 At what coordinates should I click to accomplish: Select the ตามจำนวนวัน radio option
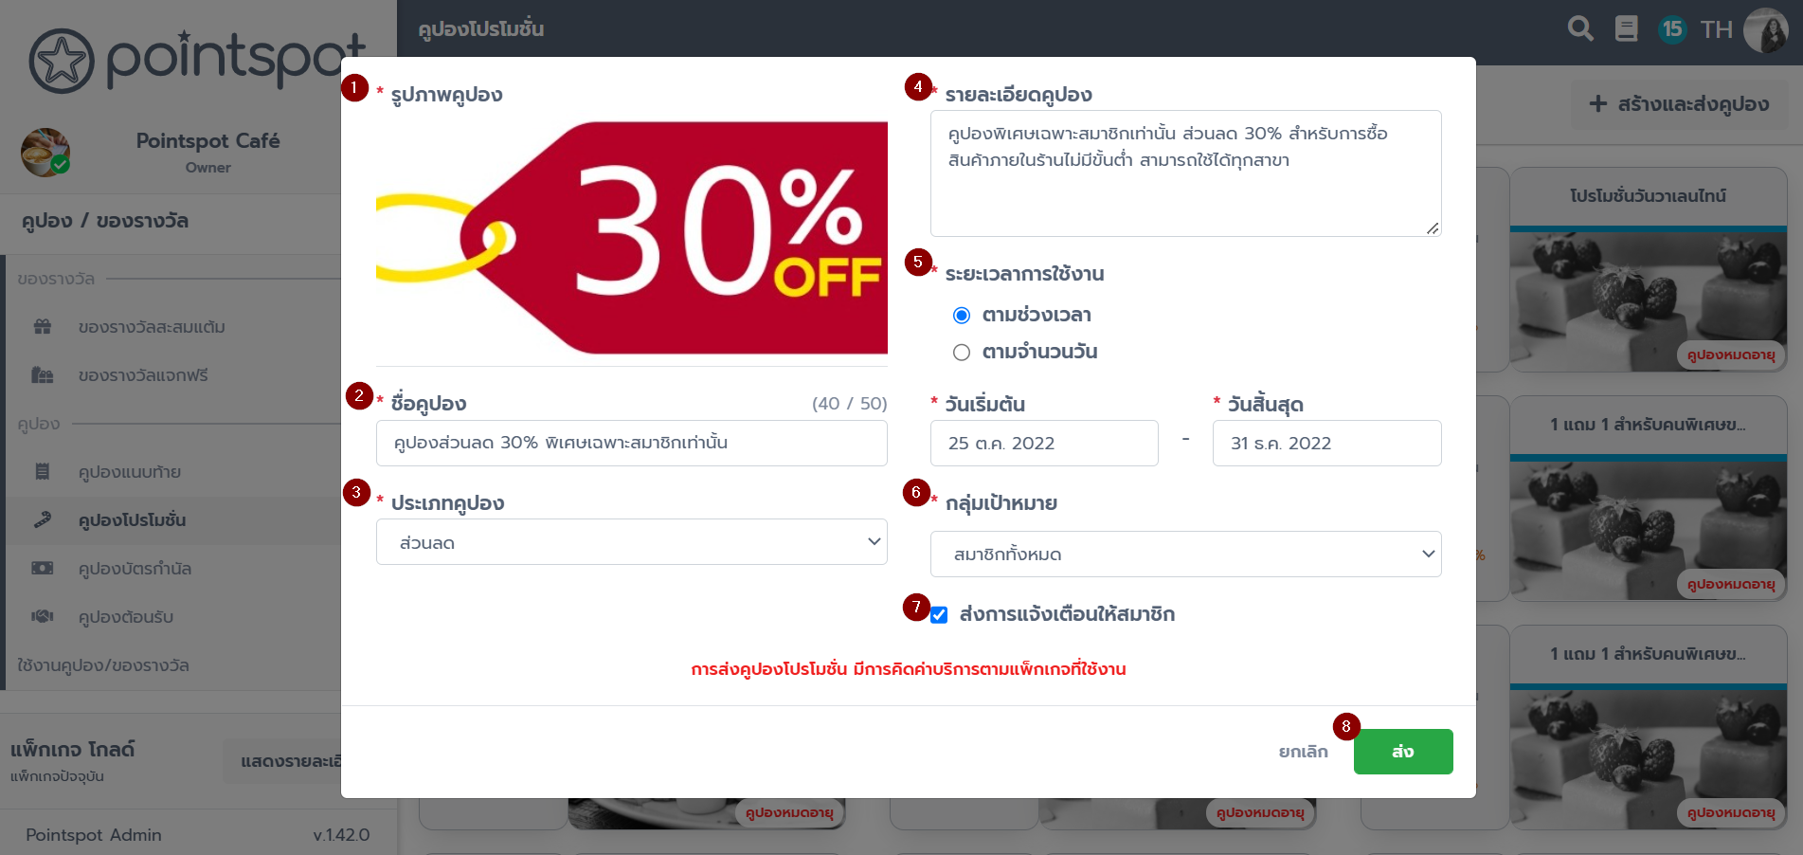point(962,353)
